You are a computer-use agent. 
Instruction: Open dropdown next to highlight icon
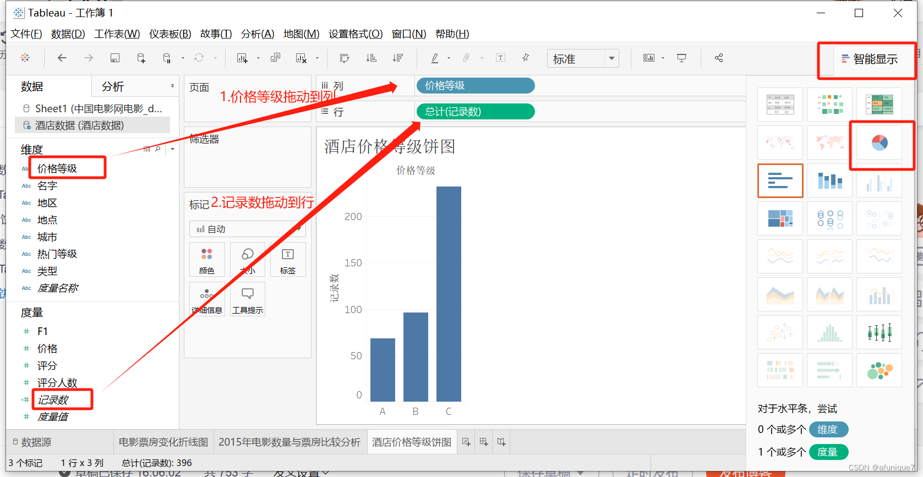pos(449,58)
